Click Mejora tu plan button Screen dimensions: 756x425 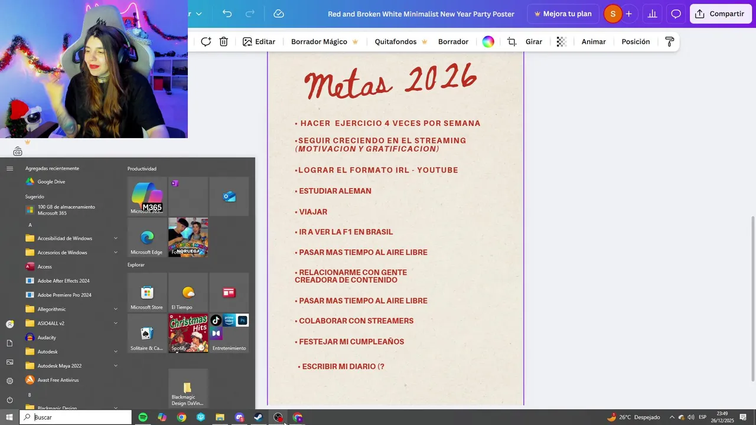coord(563,14)
